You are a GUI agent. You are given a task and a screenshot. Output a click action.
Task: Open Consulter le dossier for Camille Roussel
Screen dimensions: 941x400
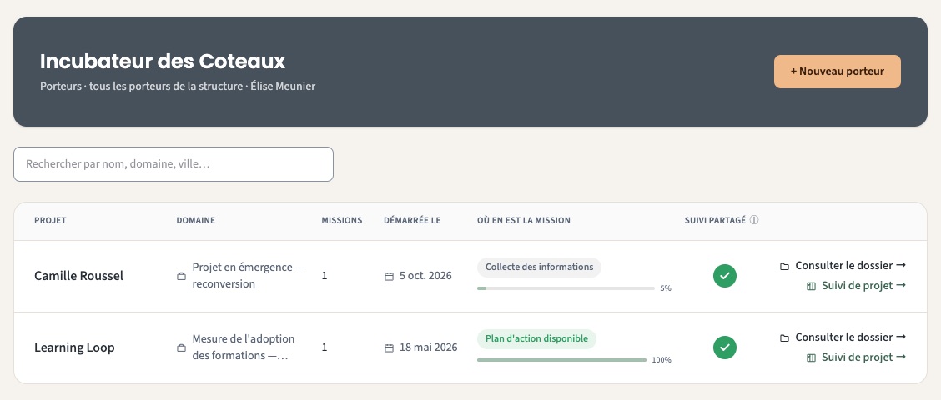click(843, 266)
